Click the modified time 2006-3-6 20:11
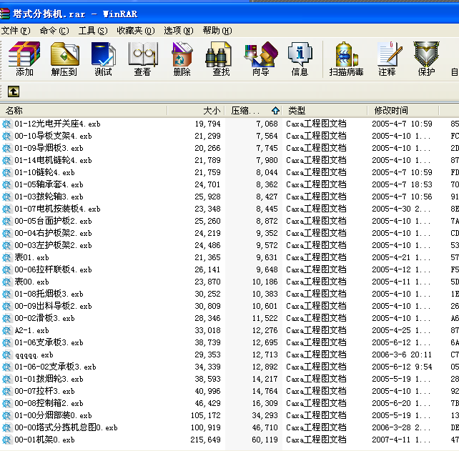459x451 pixels. (x=402, y=355)
